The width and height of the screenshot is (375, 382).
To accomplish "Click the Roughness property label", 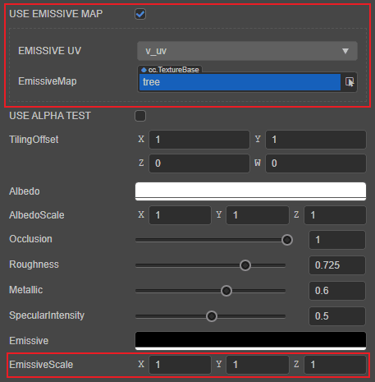I will 34,265.
